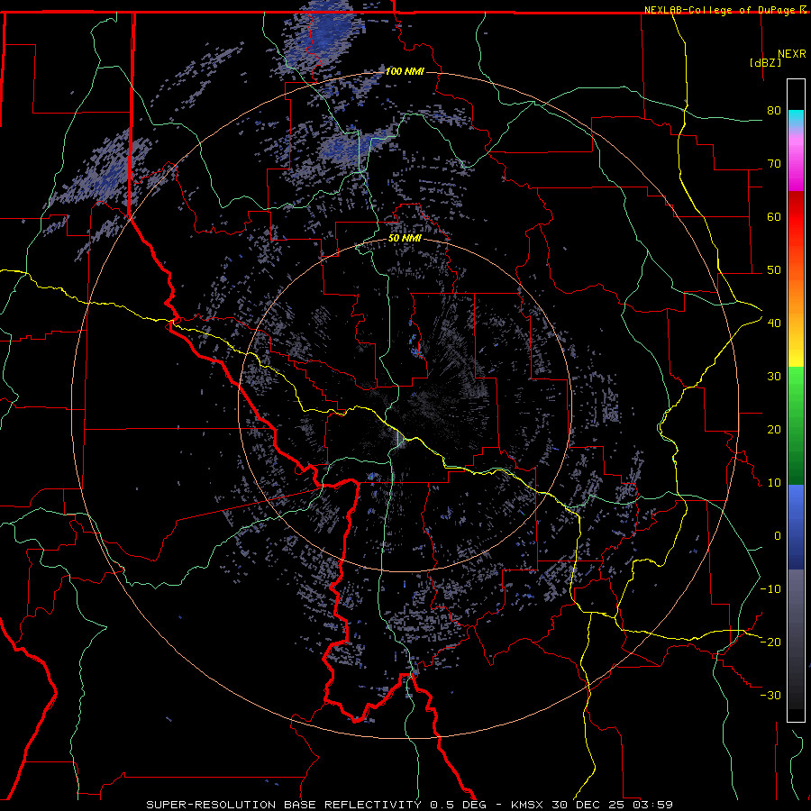Click the 0 value on the dBZ scale
Viewport: 811px width, 811px height.
click(778, 536)
